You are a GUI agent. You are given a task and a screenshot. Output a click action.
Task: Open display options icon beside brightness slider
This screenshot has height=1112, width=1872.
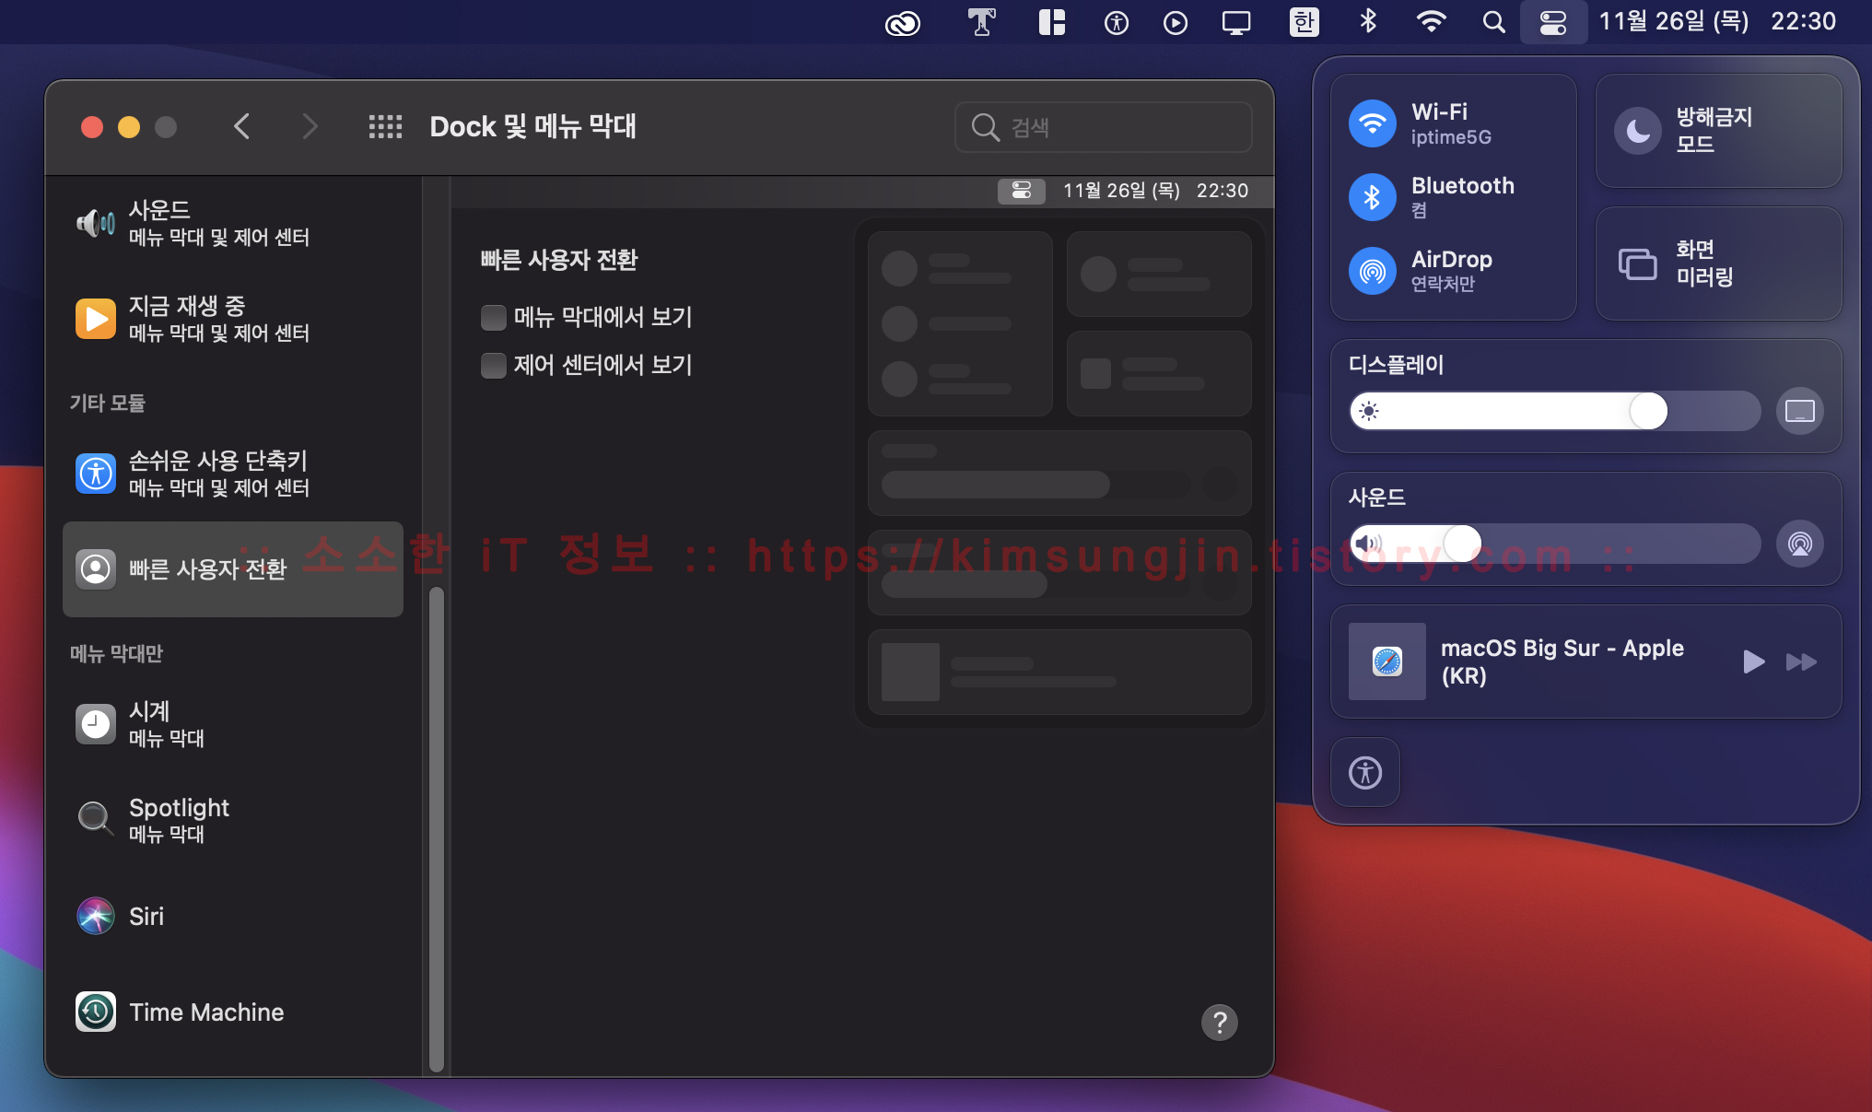click(x=1799, y=411)
